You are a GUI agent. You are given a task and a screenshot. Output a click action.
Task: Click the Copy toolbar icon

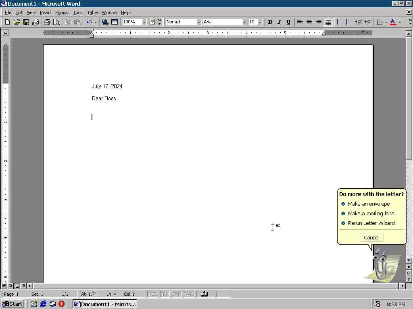(68, 22)
